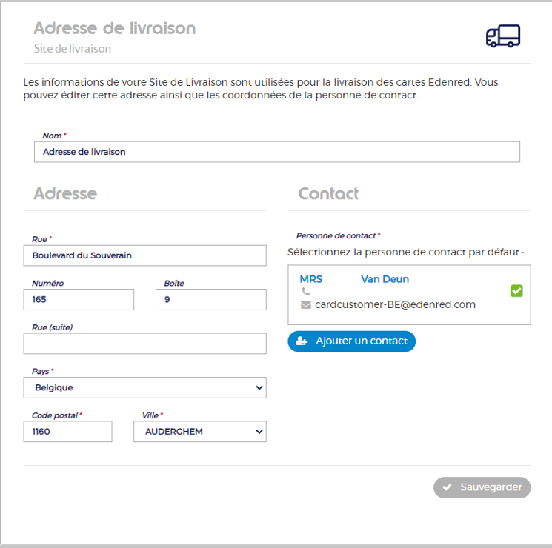
Task: Click the checkmark icon on Sauvegarder
Action: pos(447,487)
